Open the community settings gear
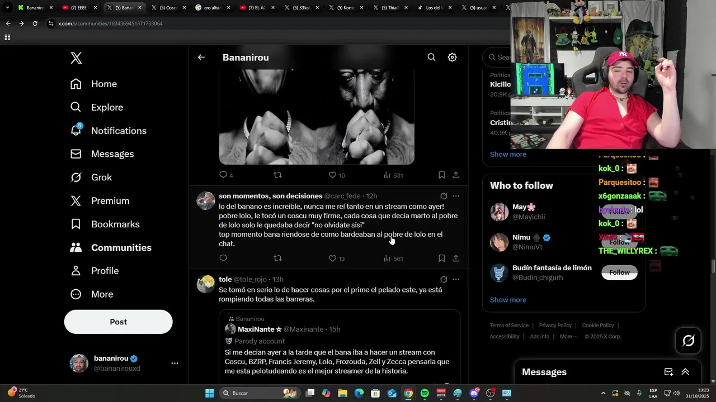Viewport: 716px width, 402px height. (x=452, y=57)
